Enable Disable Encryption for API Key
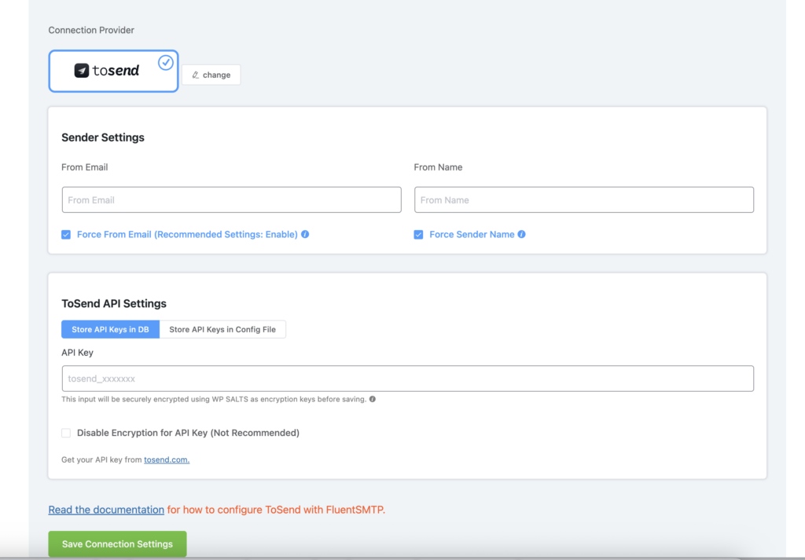 click(x=66, y=433)
